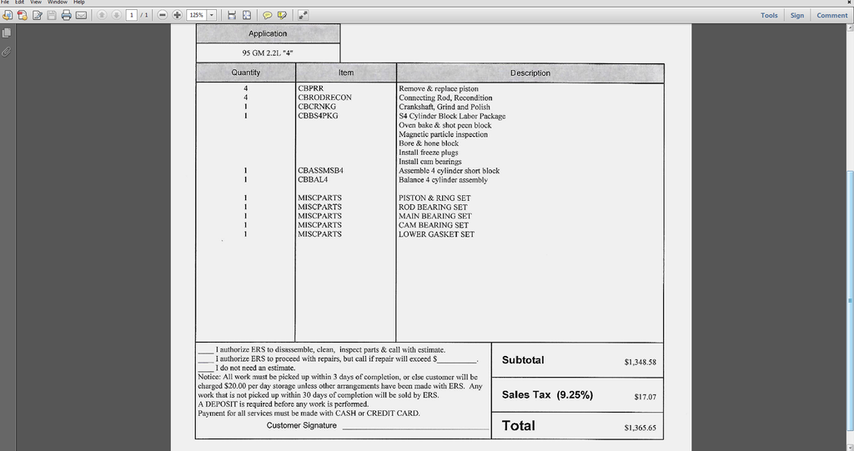Viewport: 854px width, 451px height.
Task: Toggle Read Mode expand icon
Action: (x=303, y=15)
